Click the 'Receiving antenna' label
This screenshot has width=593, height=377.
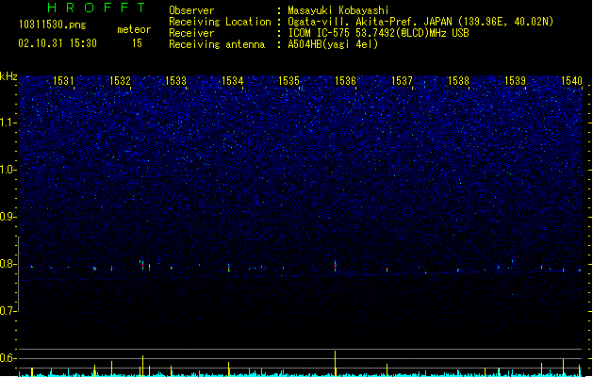(x=217, y=44)
